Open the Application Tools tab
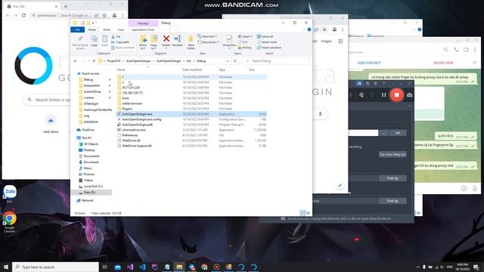 143,29
